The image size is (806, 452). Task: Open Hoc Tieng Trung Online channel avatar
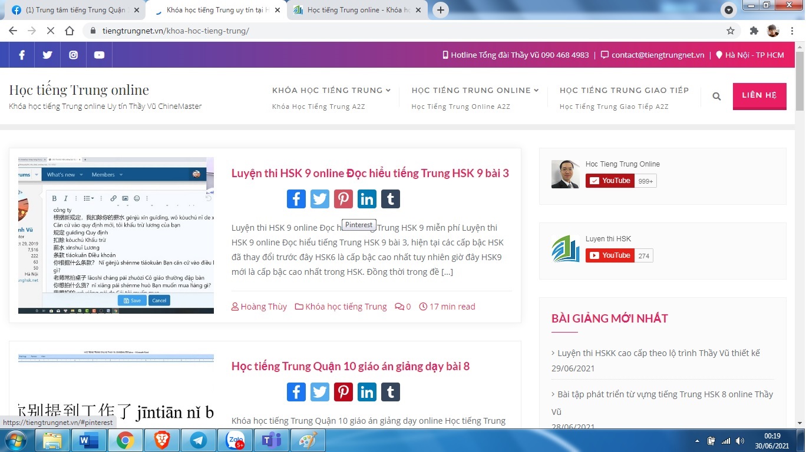click(566, 174)
